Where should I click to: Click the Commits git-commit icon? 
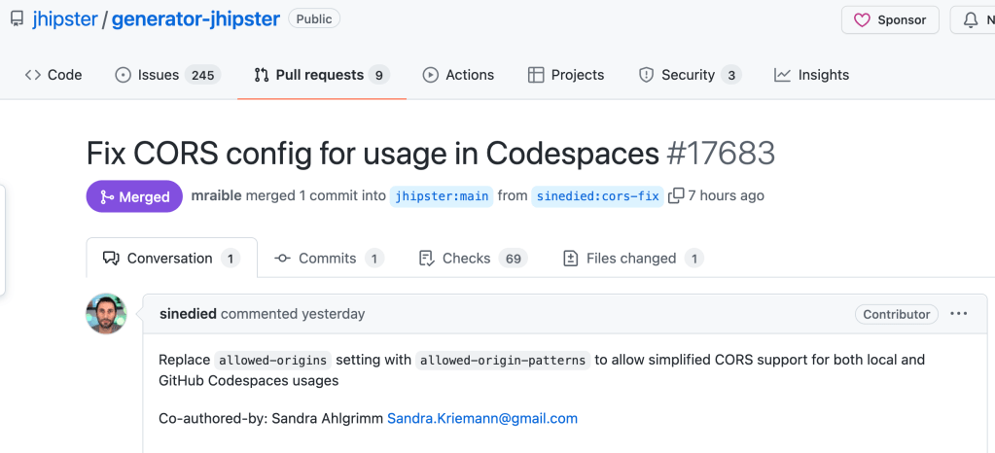tap(282, 259)
